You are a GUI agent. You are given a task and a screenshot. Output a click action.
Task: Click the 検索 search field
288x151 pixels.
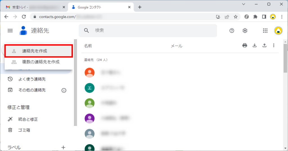tap(152, 31)
